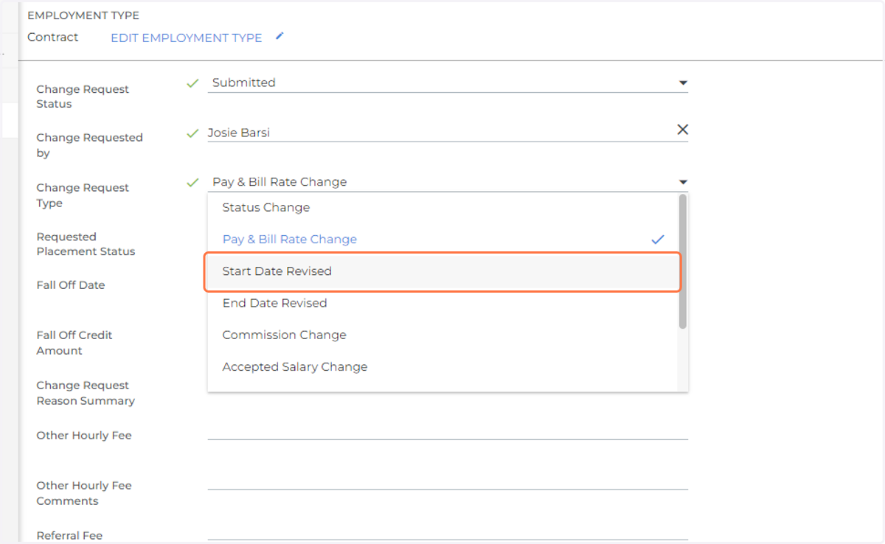This screenshot has height=544, width=885.
Task: Click the Referral Fee input field
Action: [x=448, y=532]
